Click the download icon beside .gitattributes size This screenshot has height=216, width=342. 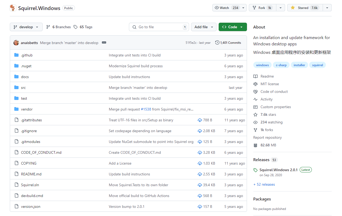(200, 120)
